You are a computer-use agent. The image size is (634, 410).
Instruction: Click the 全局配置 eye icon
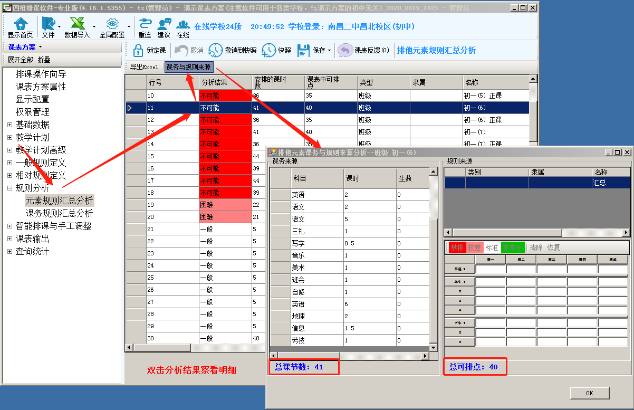(x=112, y=24)
